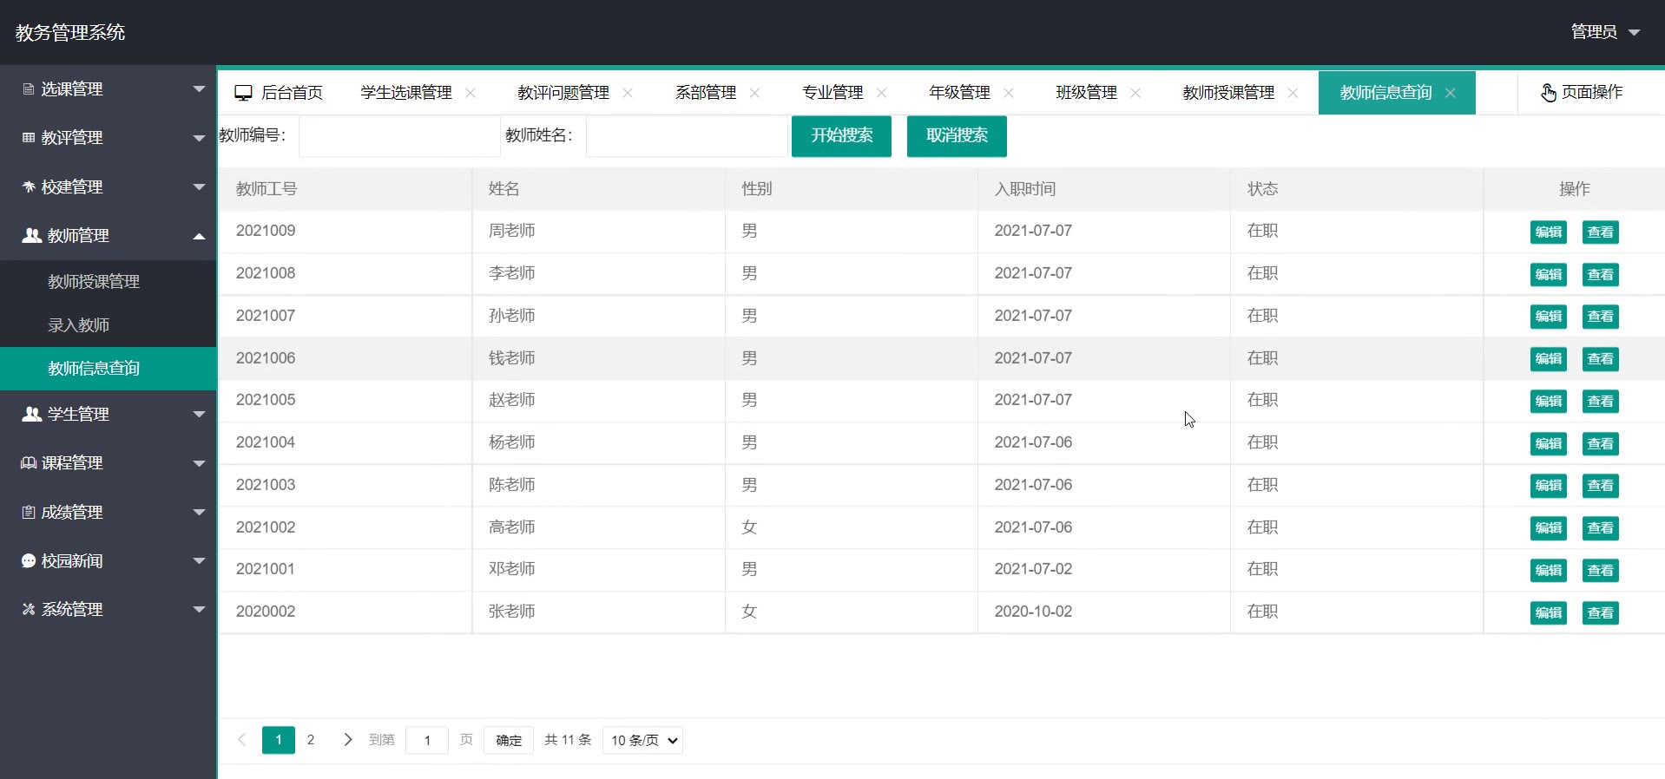1665x779 pixels.
Task: Open the 管理员 user dropdown
Action: coord(1604,32)
